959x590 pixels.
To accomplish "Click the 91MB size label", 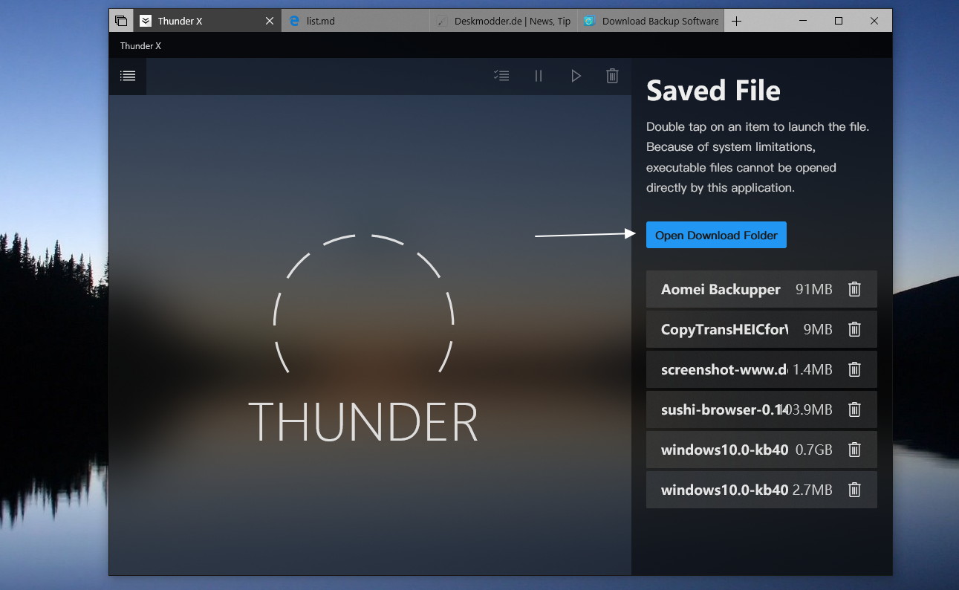I will [813, 289].
